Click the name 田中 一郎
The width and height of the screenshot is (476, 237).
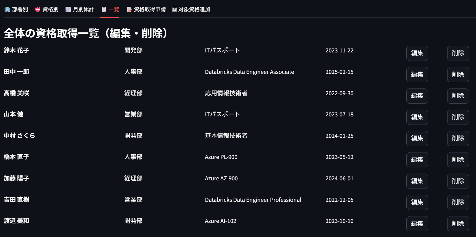16,72
